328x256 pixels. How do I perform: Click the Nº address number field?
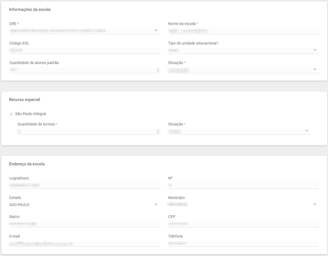click(x=244, y=185)
